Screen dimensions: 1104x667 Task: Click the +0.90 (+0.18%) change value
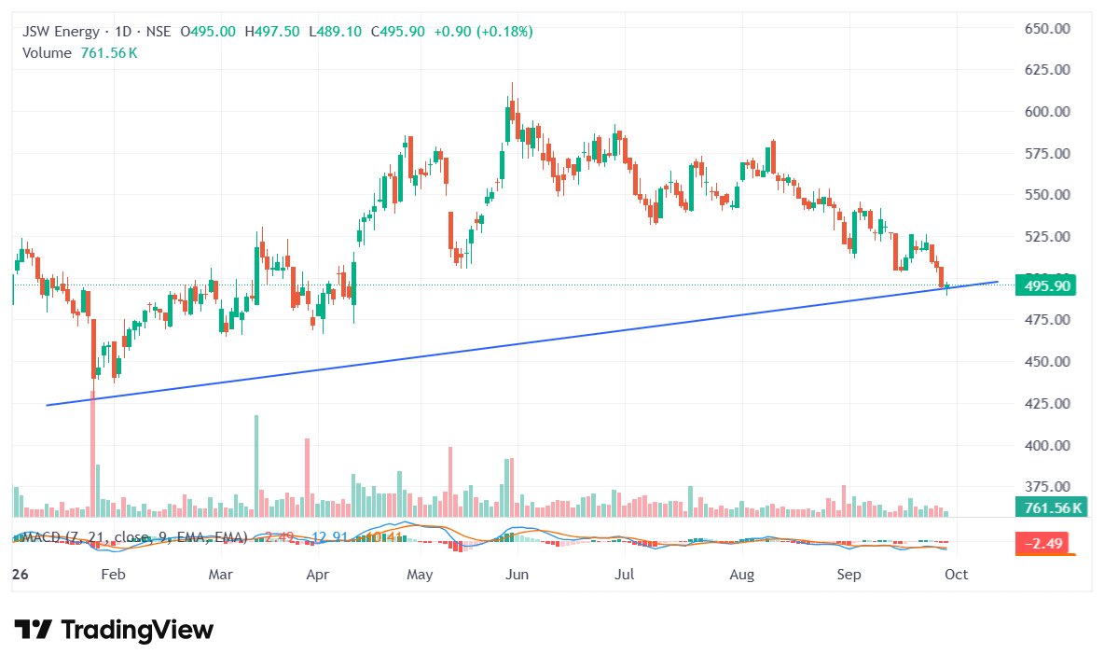(x=483, y=32)
